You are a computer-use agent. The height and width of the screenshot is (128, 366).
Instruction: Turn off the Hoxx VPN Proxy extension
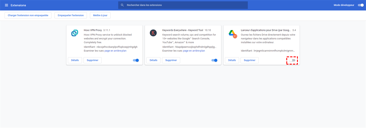(x=136, y=60)
